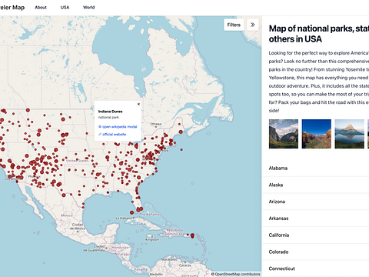The image size is (369, 277).
Task: Open the Filters panel
Action: (234, 25)
